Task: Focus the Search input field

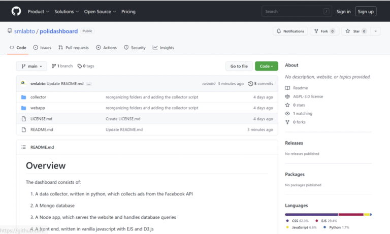Action: pyautogui.click(x=297, y=12)
